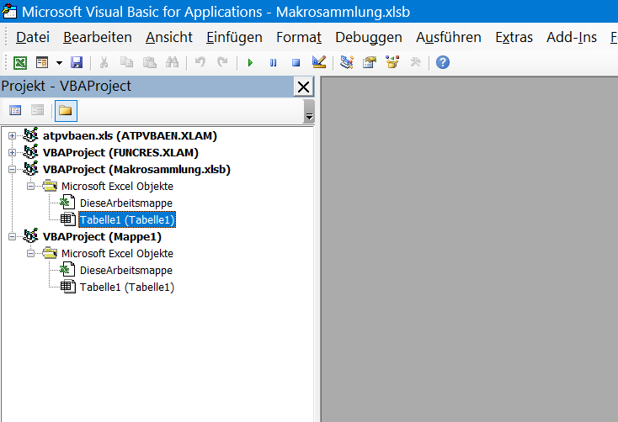Open the Properties Window toolbar icon

point(370,62)
